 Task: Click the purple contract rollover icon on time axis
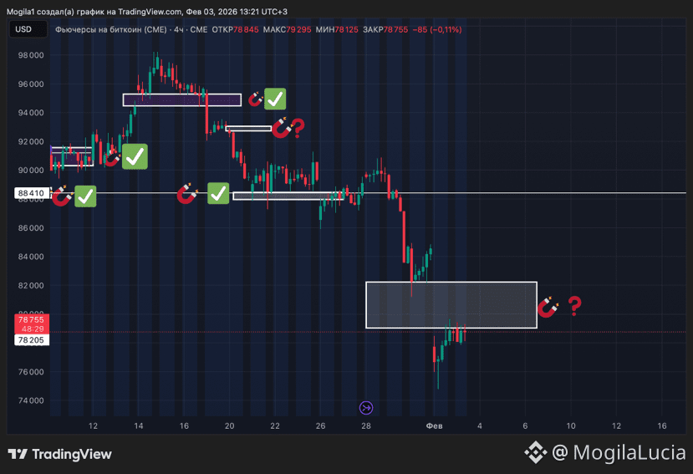[x=366, y=408]
